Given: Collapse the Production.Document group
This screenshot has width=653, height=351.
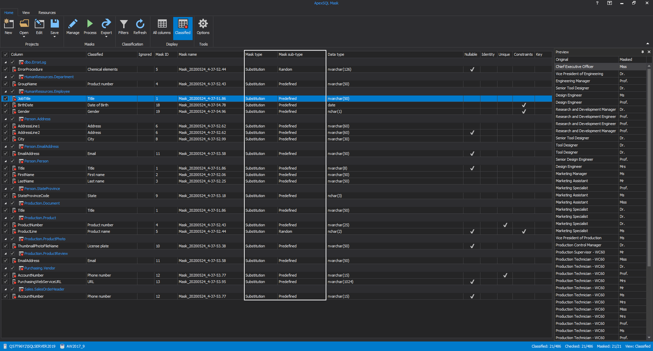Looking at the screenshot, I should pyautogui.click(x=5, y=203).
